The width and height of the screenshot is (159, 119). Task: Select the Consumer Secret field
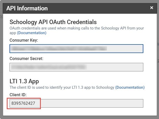(x=76, y=67)
